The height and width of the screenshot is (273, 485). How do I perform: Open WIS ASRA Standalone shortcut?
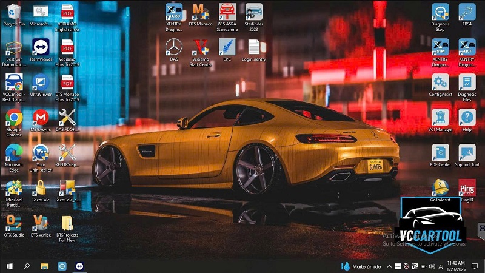click(227, 12)
